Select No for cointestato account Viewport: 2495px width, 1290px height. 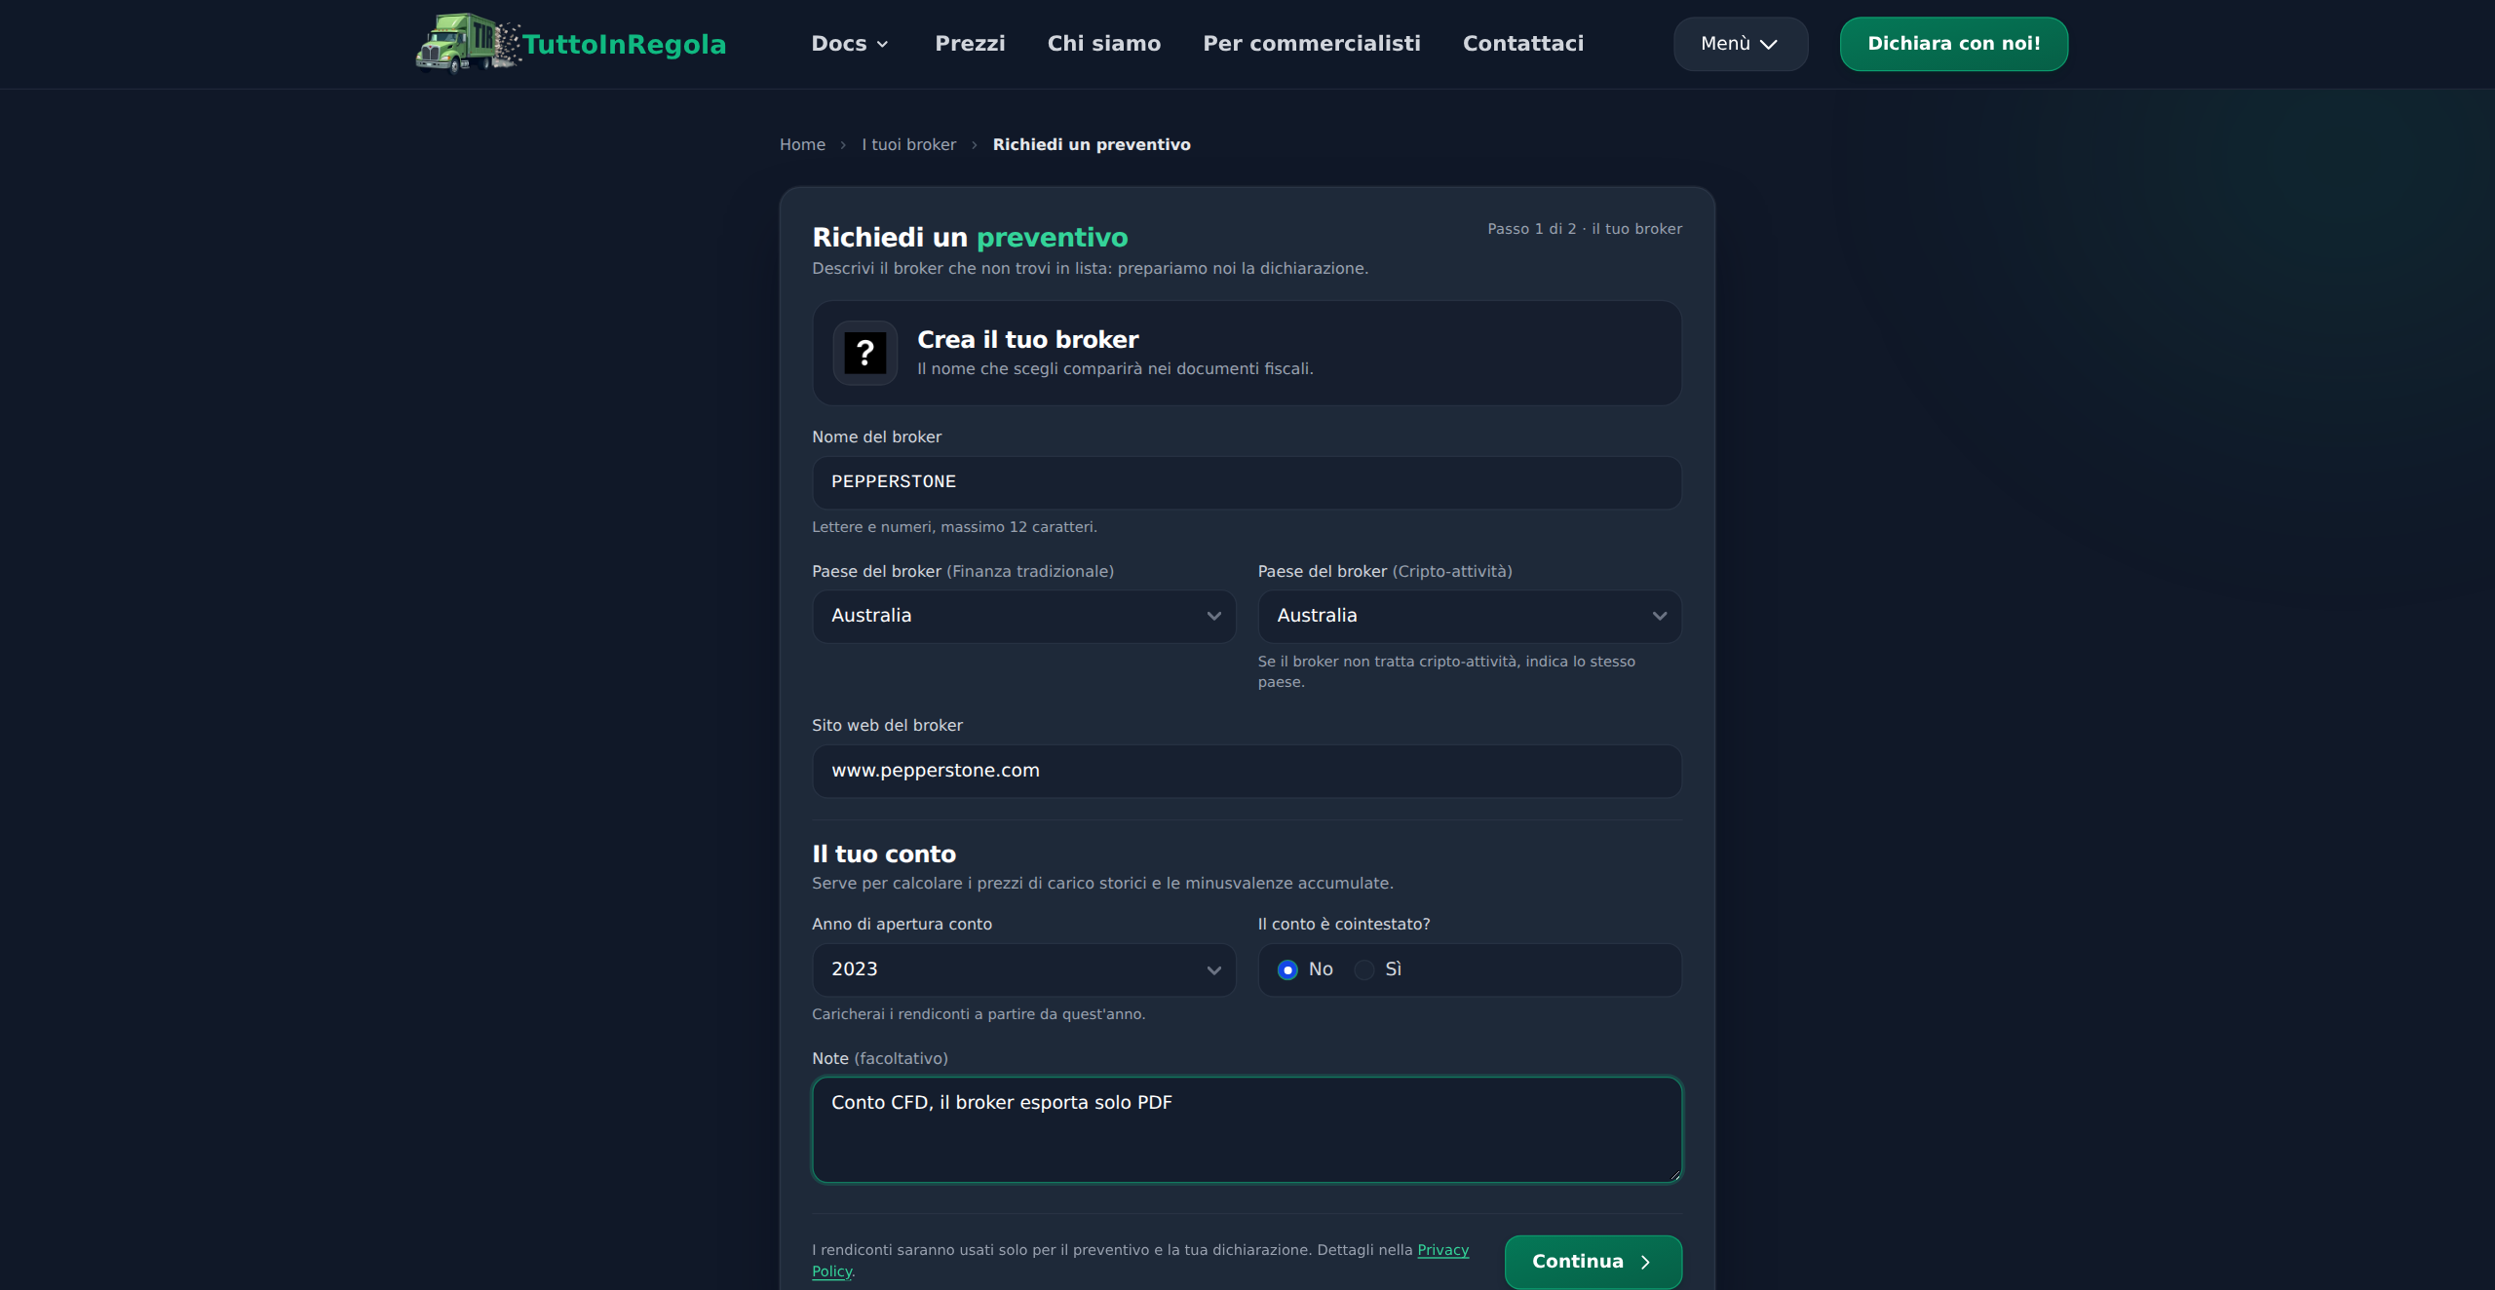coord(1287,969)
